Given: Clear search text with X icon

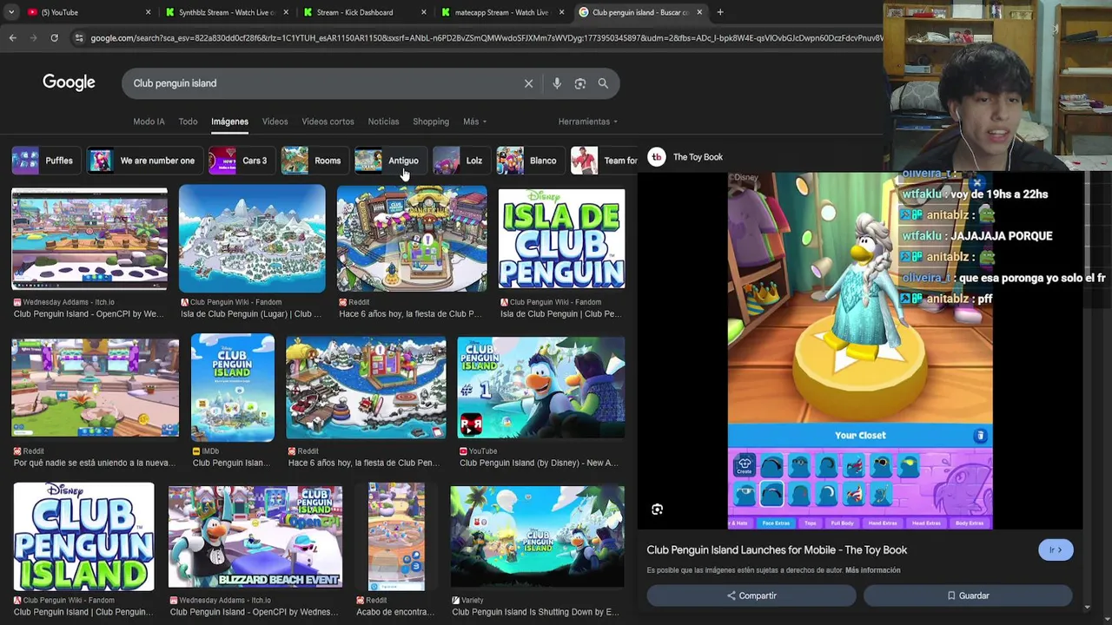Looking at the screenshot, I should click(x=528, y=83).
